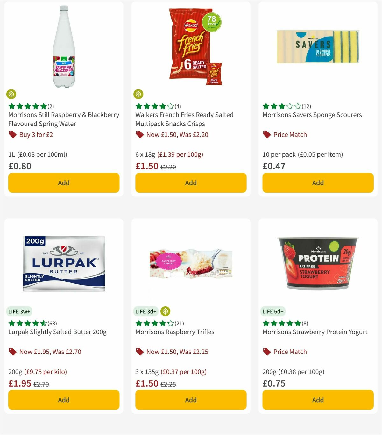Click the red price tag icon next to 'Buy 3 for £2'
Viewport: 382px width, 435px height.
click(13, 135)
